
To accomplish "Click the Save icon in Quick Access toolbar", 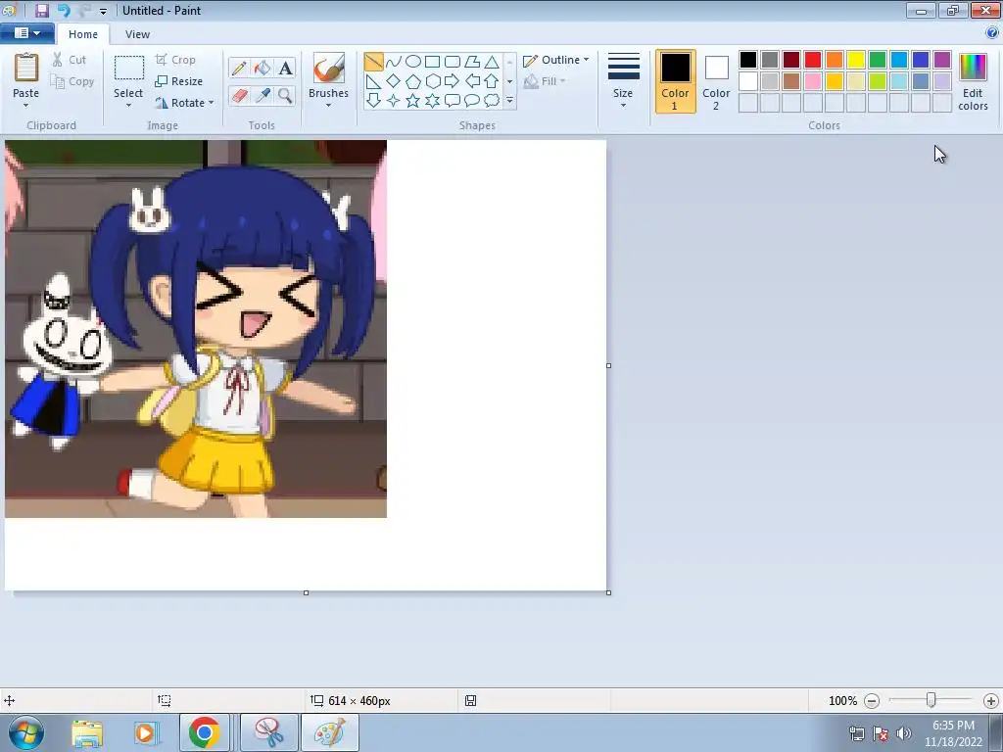I will click(x=41, y=10).
